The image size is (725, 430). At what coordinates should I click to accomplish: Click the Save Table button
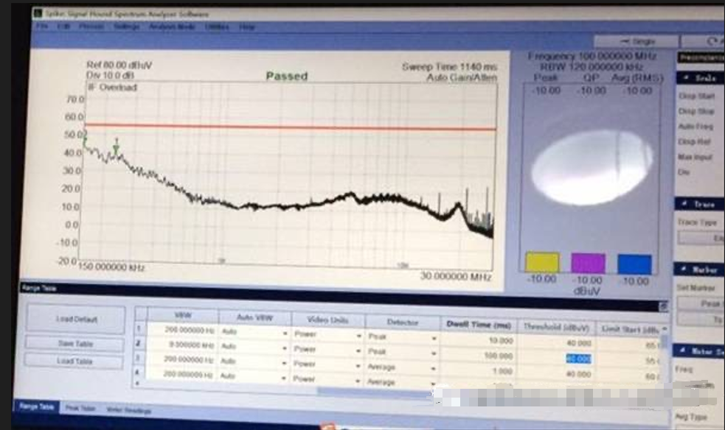(75, 344)
